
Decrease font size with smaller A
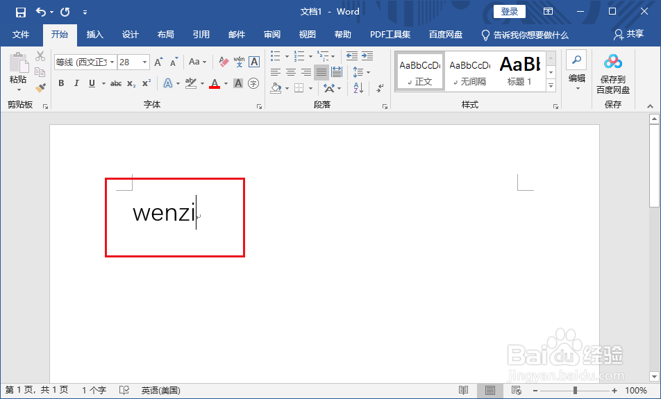(x=174, y=62)
